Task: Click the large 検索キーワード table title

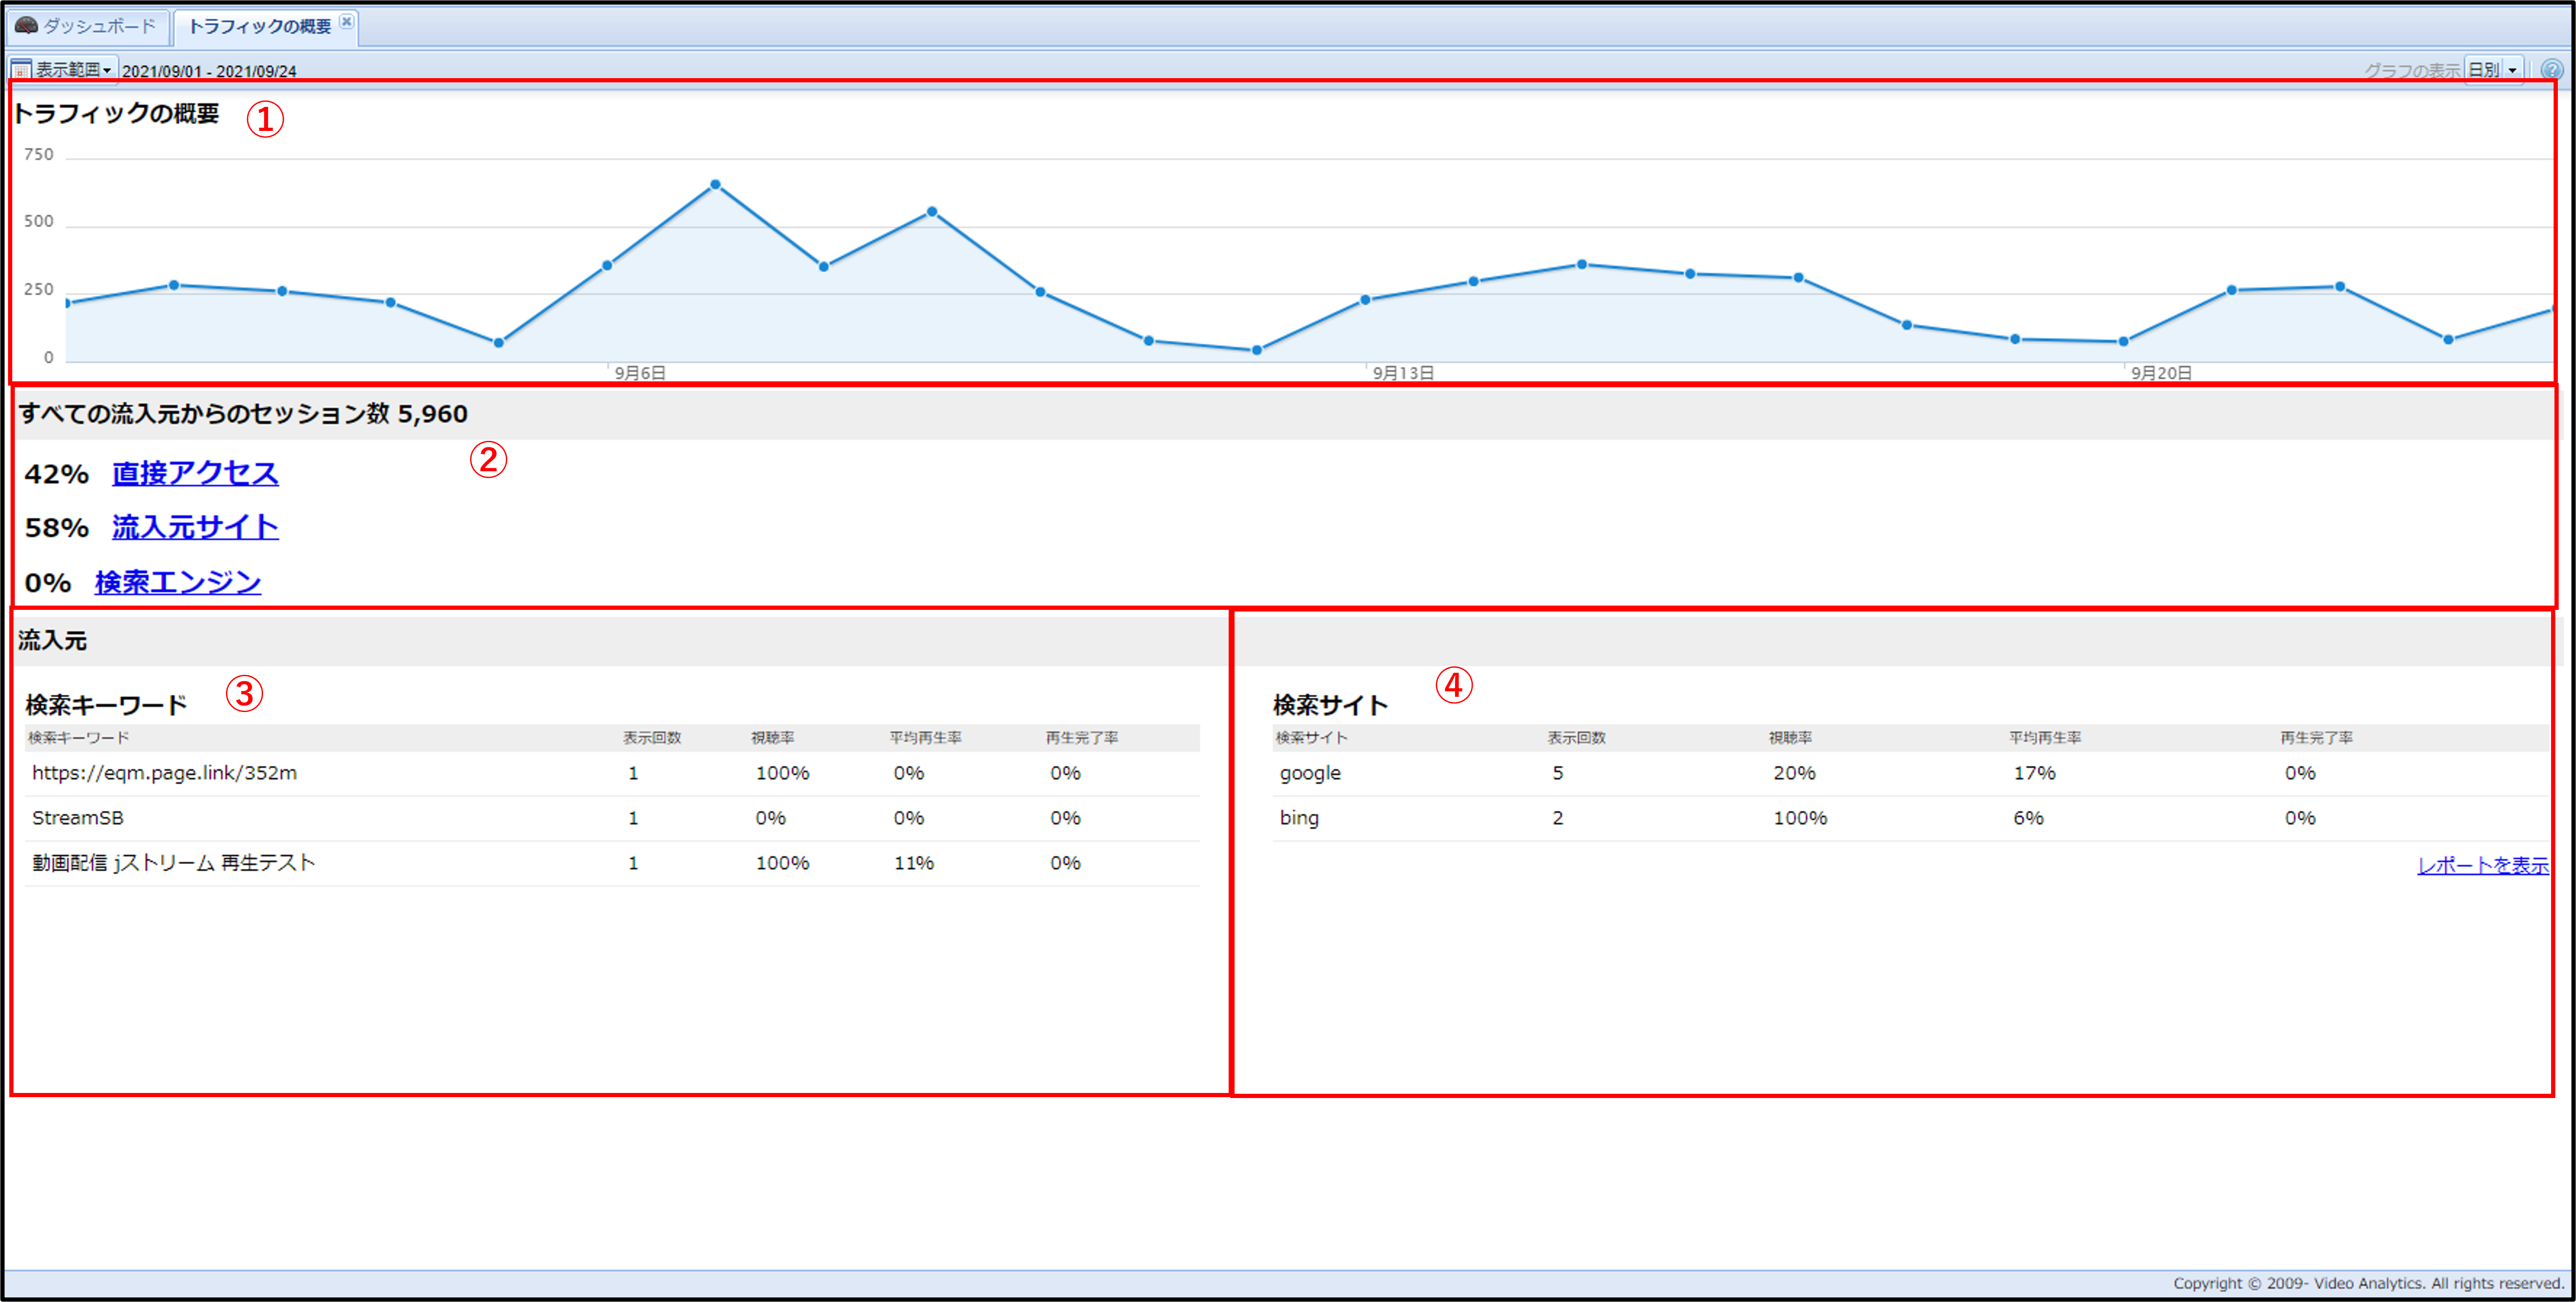Action: click(x=106, y=705)
